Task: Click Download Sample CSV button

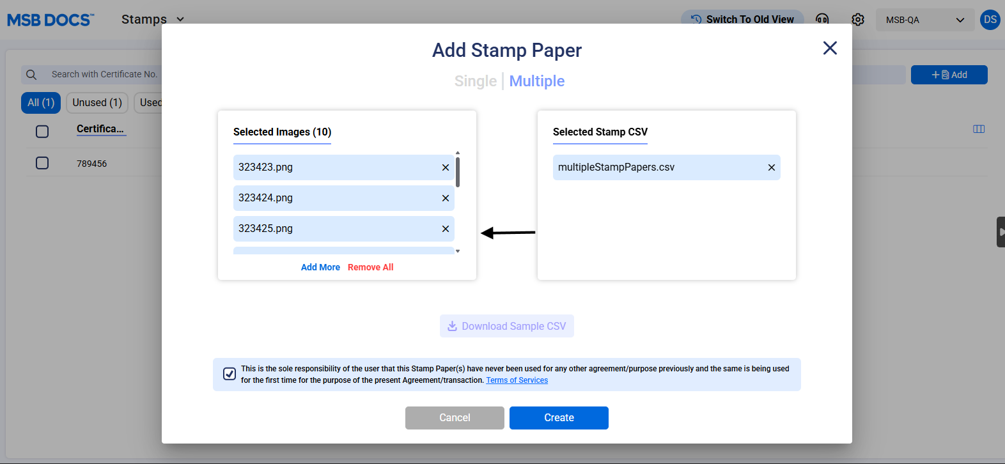Action: [x=507, y=326]
